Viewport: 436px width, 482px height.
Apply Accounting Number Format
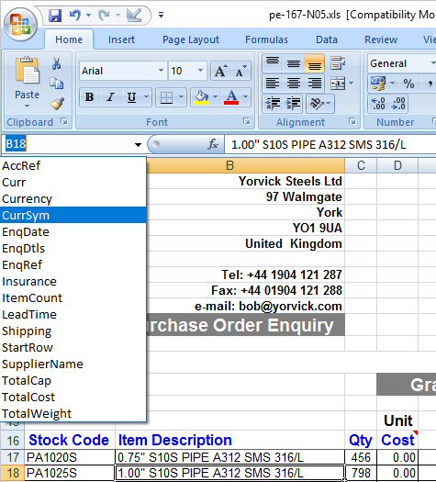click(378, 84)
